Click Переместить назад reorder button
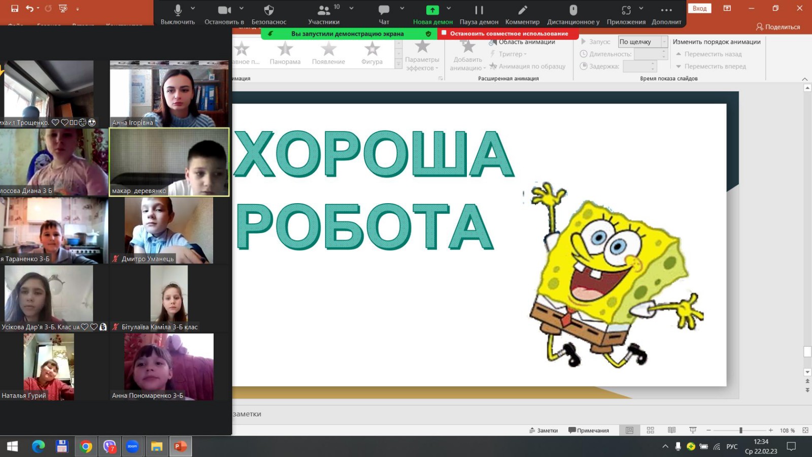The height and width of the screenshot is (457, 812). point(708,54)
